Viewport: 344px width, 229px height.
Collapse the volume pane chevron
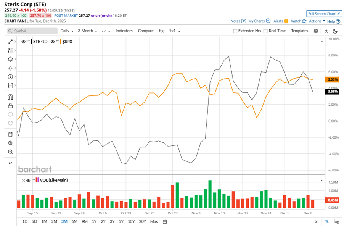coord(321,181)
